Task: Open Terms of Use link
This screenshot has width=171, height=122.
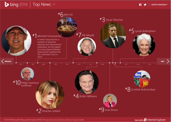Action: point(65,120)
